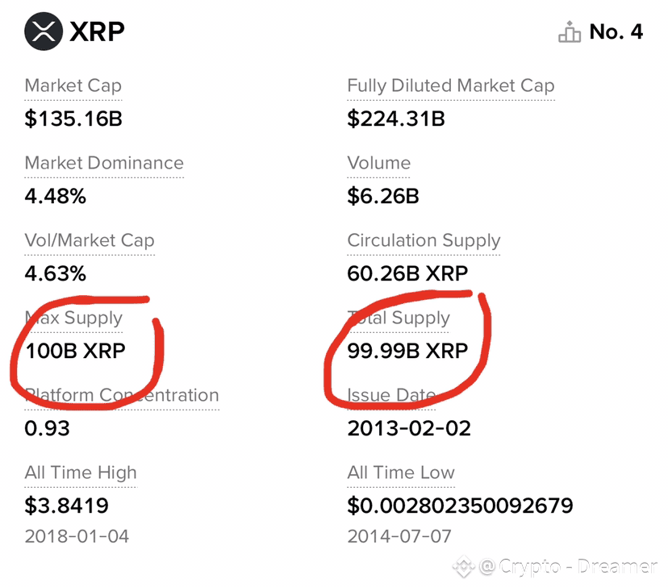Tap the Vol/Market Cap label
This screenshot has height=587, width=668.
click(x=90, y=241)
